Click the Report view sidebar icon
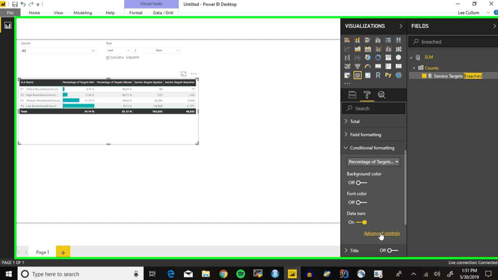Viewport: 498px width, 280px height. (7, 26)
